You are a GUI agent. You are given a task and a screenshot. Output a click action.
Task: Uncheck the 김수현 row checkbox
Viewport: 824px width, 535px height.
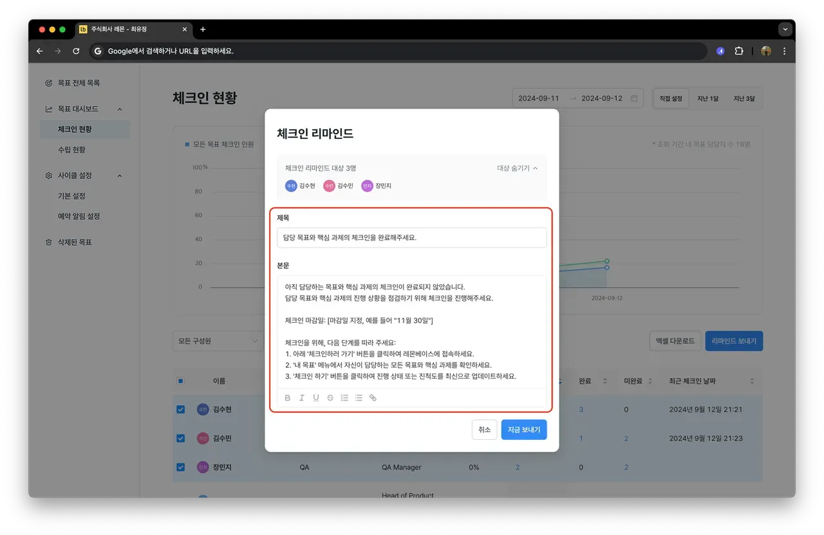(180, 409)
